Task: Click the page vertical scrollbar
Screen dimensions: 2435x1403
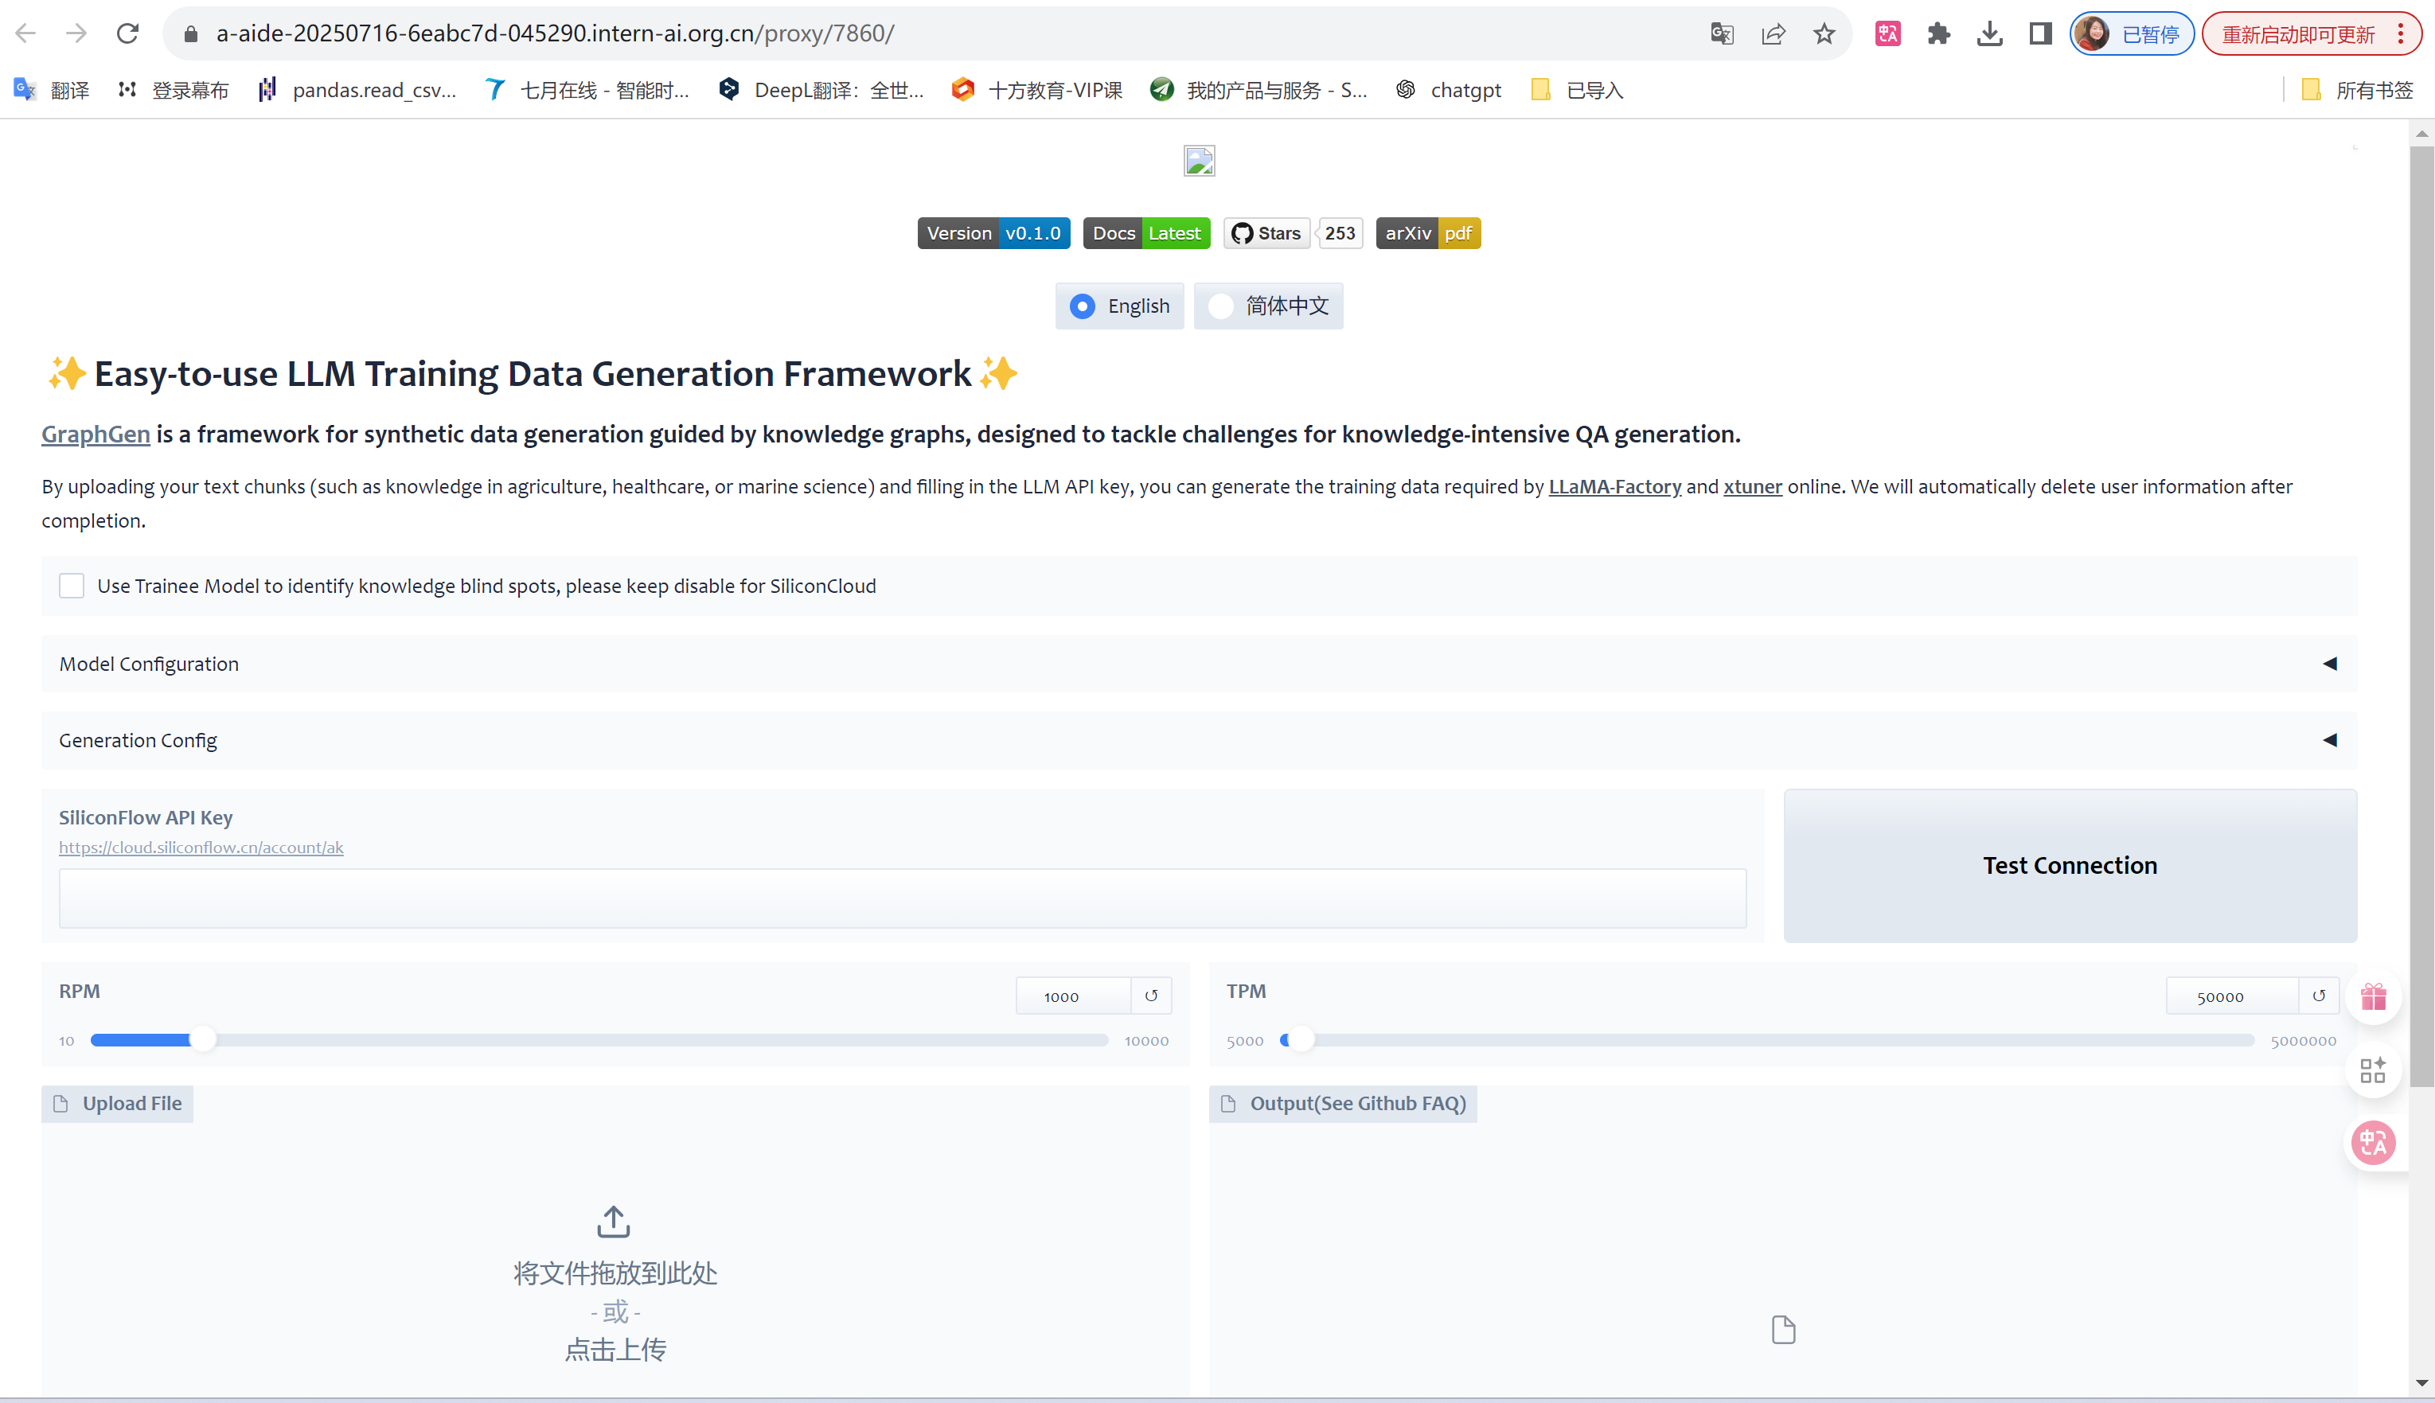Action: coord(2421,617)
